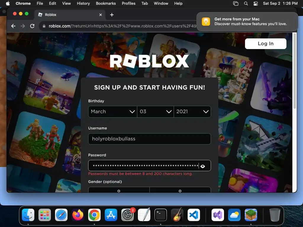This screenshot has width=303, height=227.
Task: Open the Get more from your Mac notification
Action: [247, 21]
